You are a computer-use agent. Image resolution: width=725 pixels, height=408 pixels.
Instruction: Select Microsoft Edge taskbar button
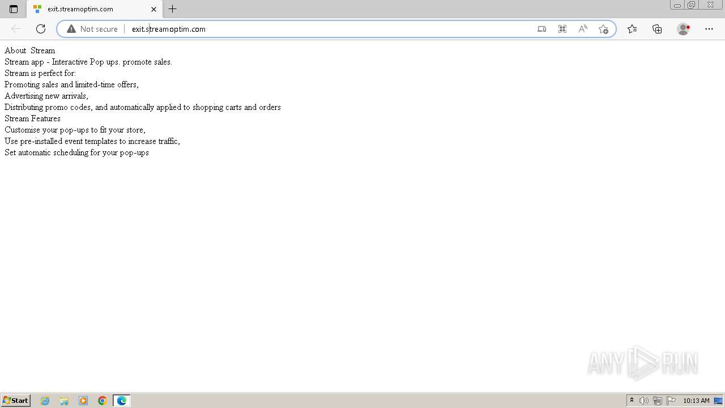[122, 401]
